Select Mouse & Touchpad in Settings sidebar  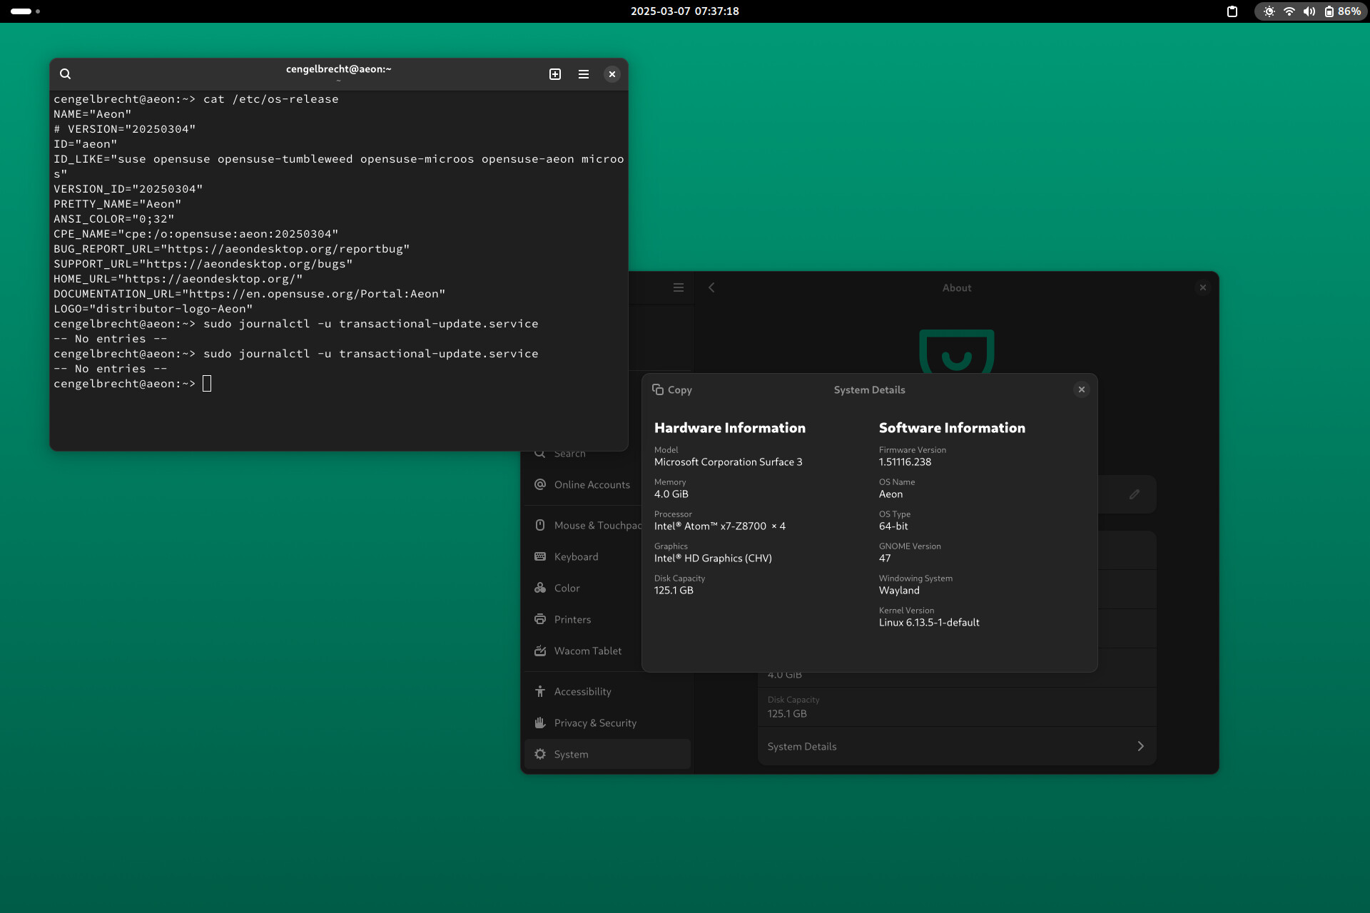coord(584,525)
